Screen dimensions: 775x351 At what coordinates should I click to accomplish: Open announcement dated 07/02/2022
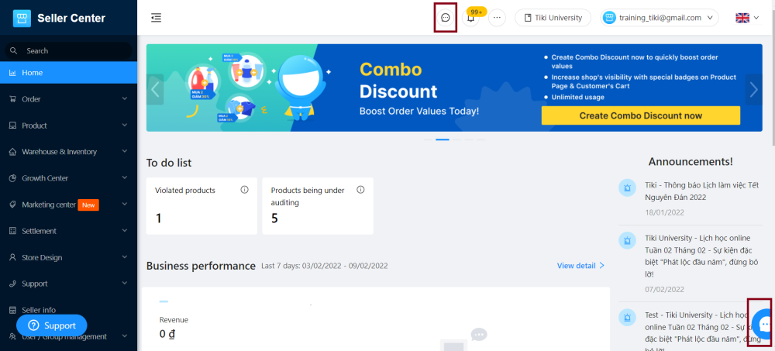tap(702, 256)
